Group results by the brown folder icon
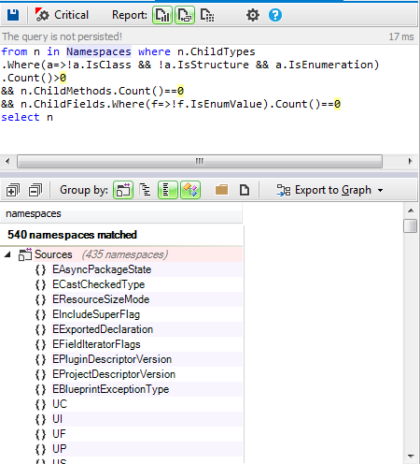420x464 pixels. click(221, 190)
